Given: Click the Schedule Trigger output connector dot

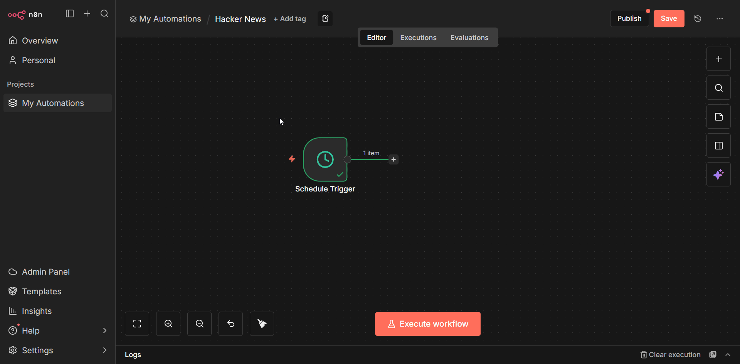Looking at the screenshot, I should point(347,159).
